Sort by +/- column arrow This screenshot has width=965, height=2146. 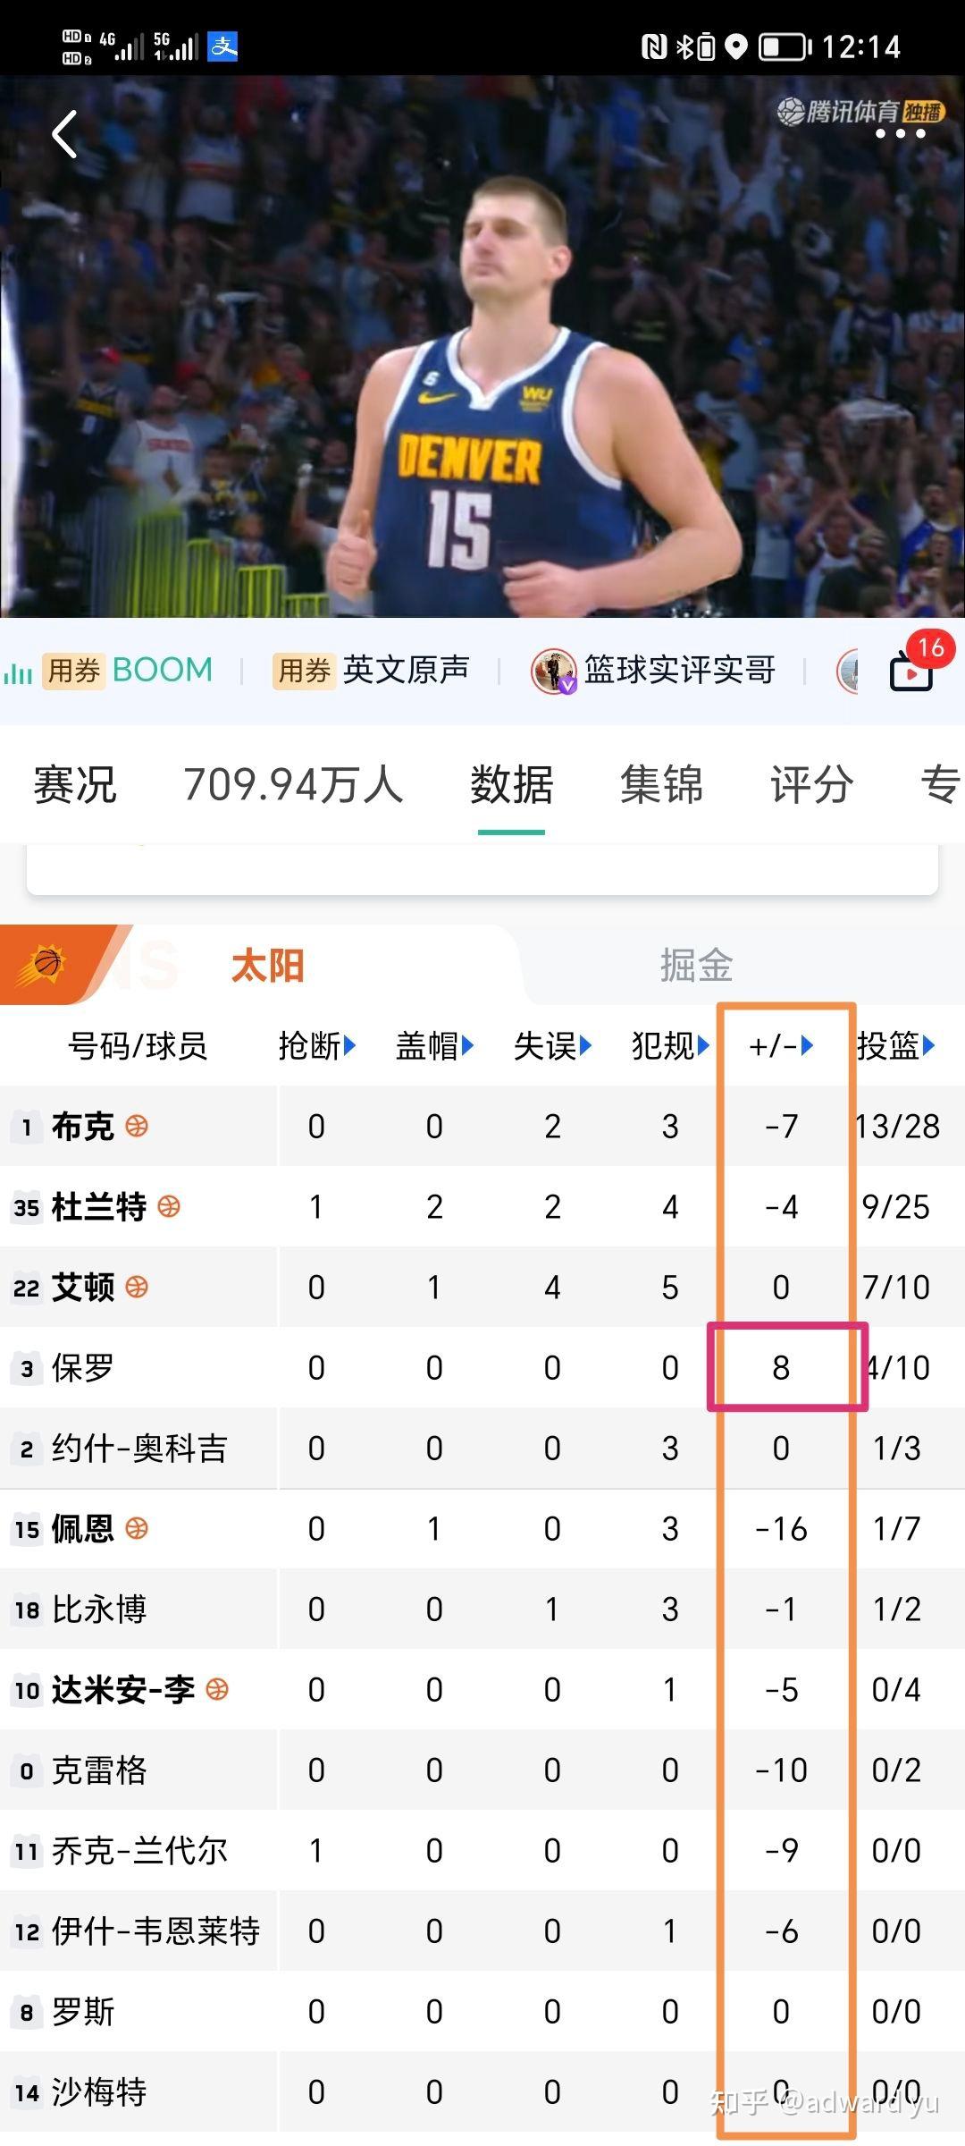[807, 1045]
